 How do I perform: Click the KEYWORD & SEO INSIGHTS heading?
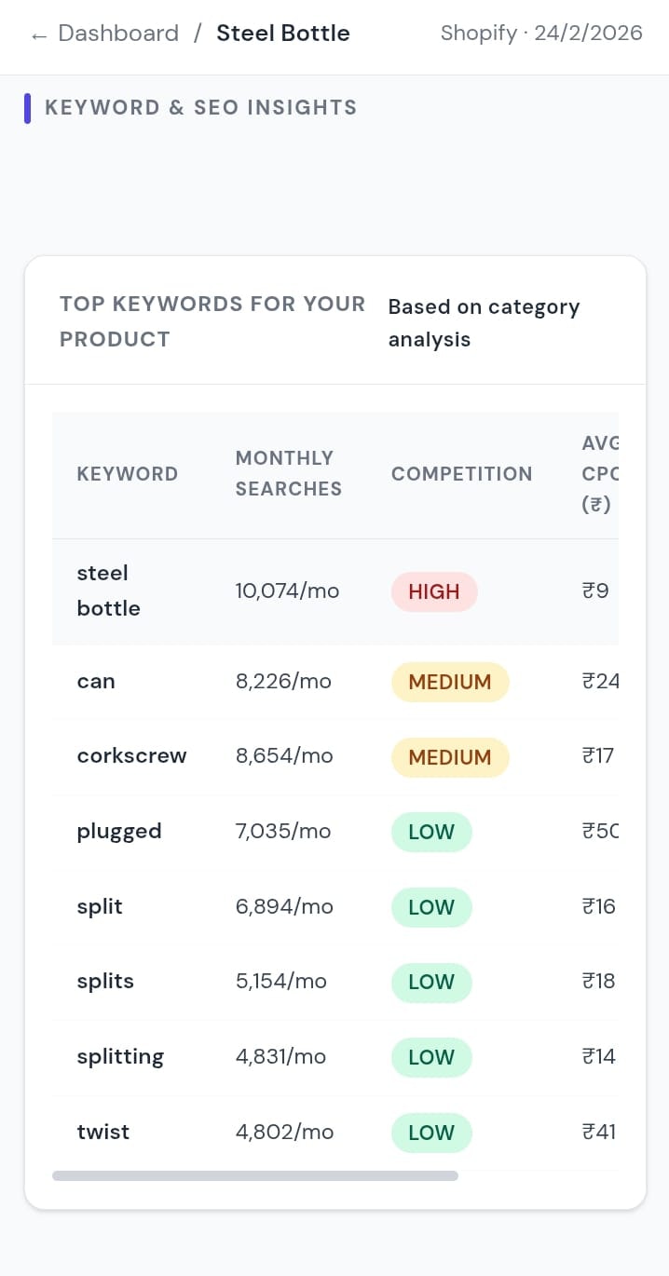point(202,107)
